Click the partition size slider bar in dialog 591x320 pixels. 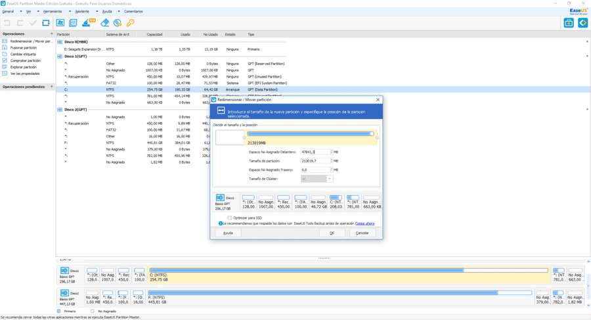(x=311, y=133)
